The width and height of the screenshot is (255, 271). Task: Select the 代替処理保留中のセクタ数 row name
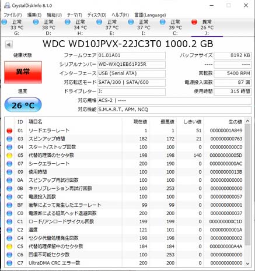coord(55,247)
